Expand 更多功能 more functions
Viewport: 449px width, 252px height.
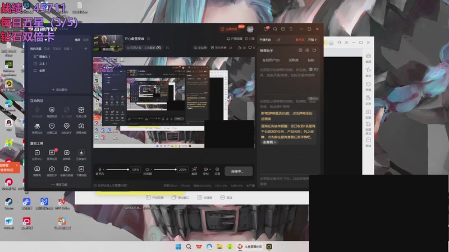(x=59, y=185)
